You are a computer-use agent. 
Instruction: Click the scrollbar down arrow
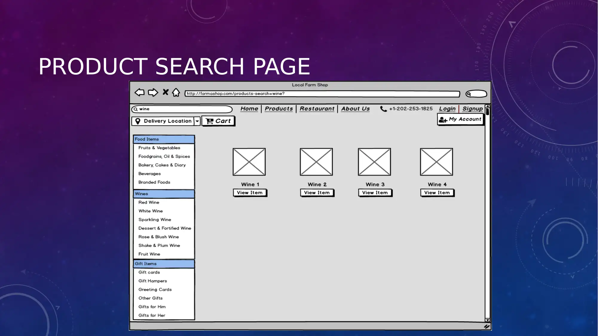point(488,320)
